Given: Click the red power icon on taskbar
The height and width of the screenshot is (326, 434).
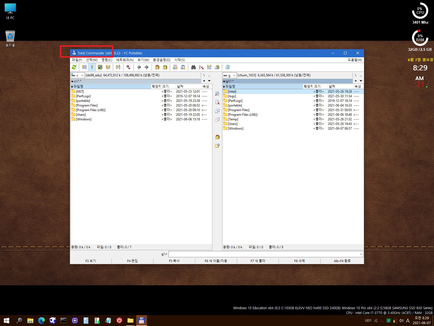Looking at the screenshot, I should tap(119, 321).
